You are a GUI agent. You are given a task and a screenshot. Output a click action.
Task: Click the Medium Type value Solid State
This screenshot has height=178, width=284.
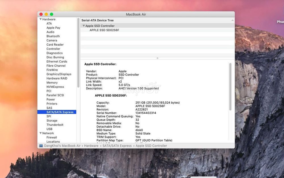pyautogui.click(x=143, y=133)
